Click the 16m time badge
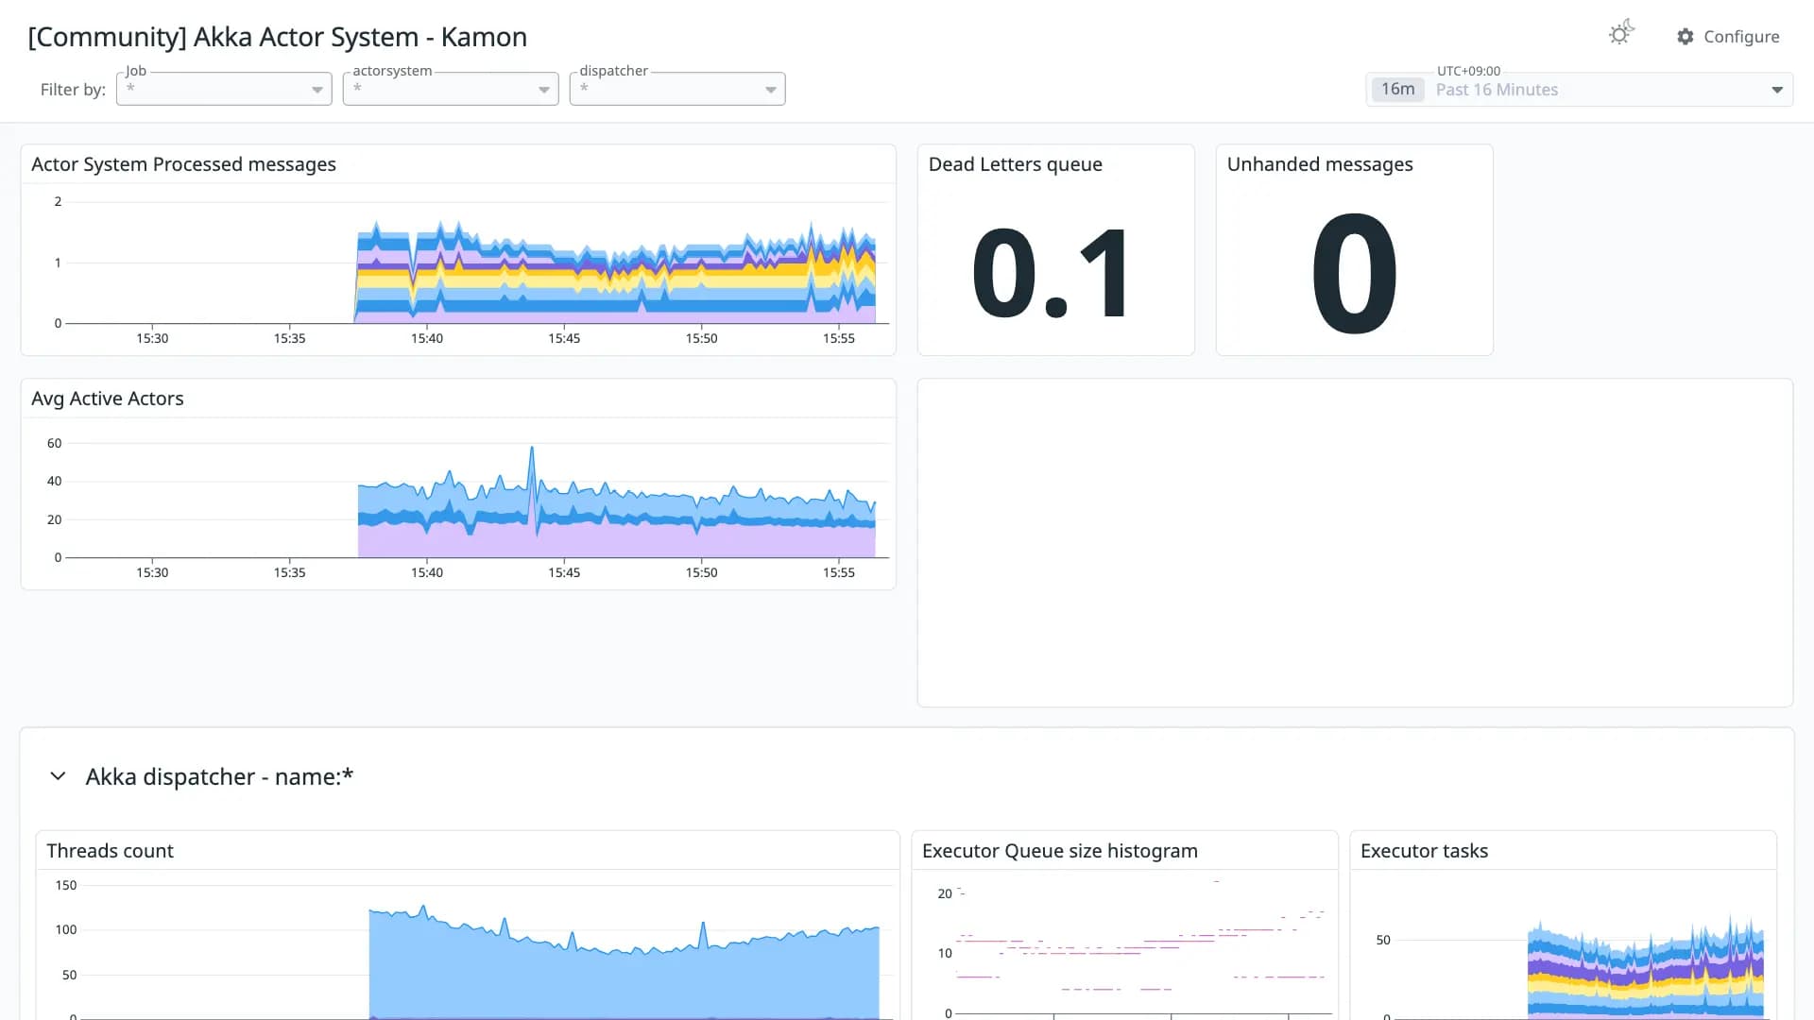The width and height of the screenshot is (1814, 1020). coord(1397,90)
